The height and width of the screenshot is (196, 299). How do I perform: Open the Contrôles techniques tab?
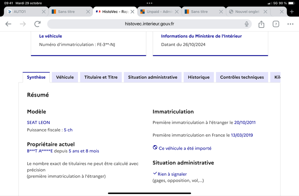(242, 77)
